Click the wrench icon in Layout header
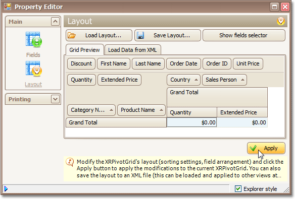Screen dimensions: 295x199 280,21
